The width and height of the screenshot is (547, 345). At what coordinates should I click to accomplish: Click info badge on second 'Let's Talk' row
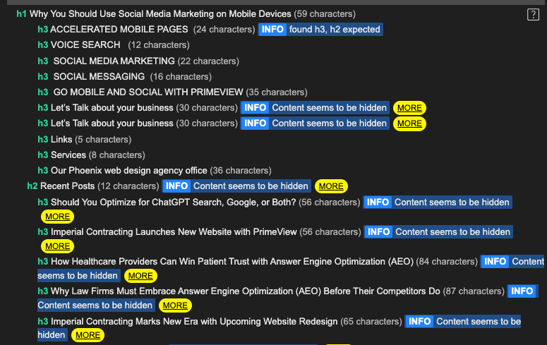click(x=315, y=123)
